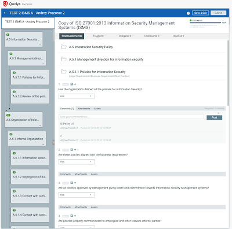Collapse the A.6 Organization of Infor... section
Image resolution: width=232 pixels, height=229 pixels.
click(40, 125)
